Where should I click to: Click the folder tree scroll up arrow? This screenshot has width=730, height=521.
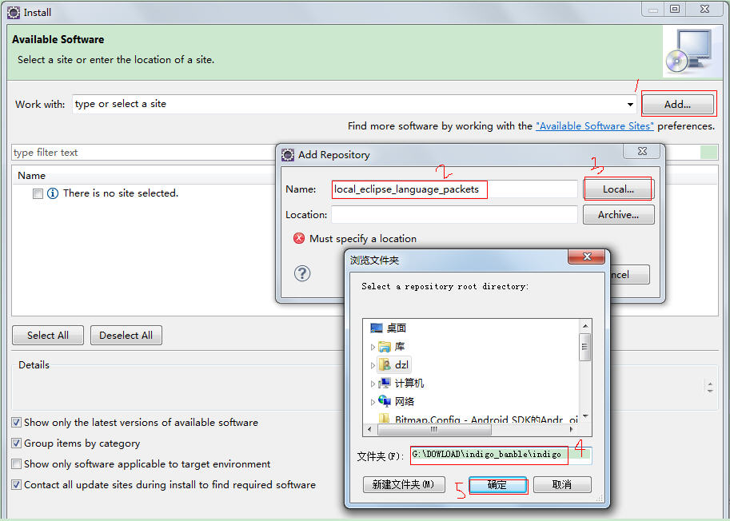pyautogui.click(x=585, y=326)
